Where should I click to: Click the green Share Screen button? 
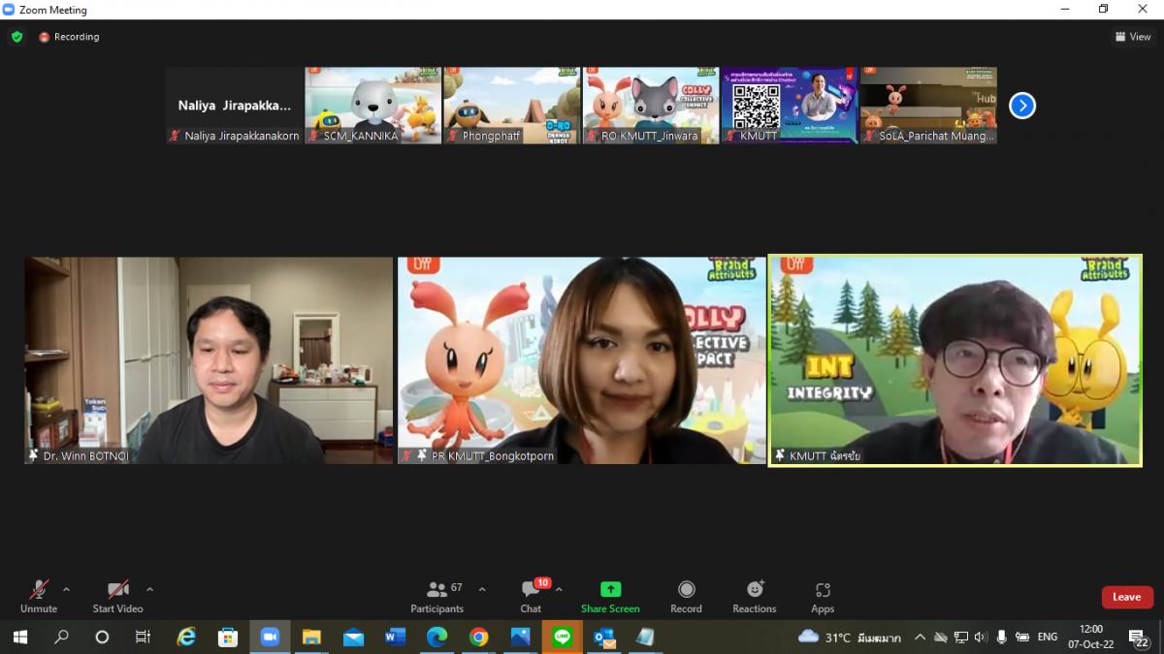coord(610,596)
